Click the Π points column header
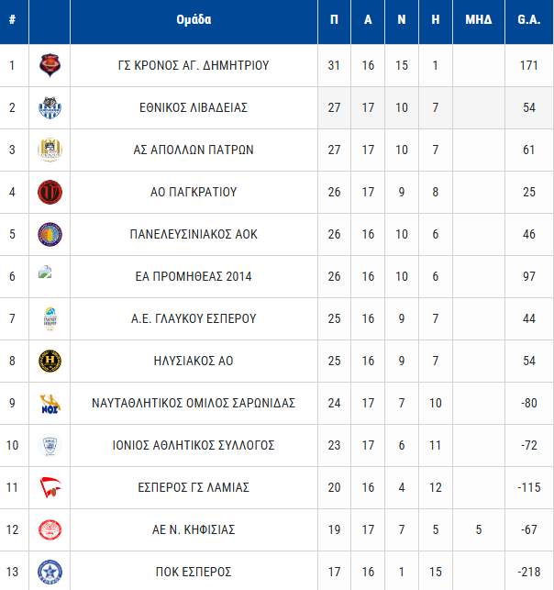The width and height of the screenshot is (554, 590). pyautogui.click(x=334, y=19)
